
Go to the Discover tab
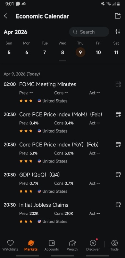[x=93, y=245]
